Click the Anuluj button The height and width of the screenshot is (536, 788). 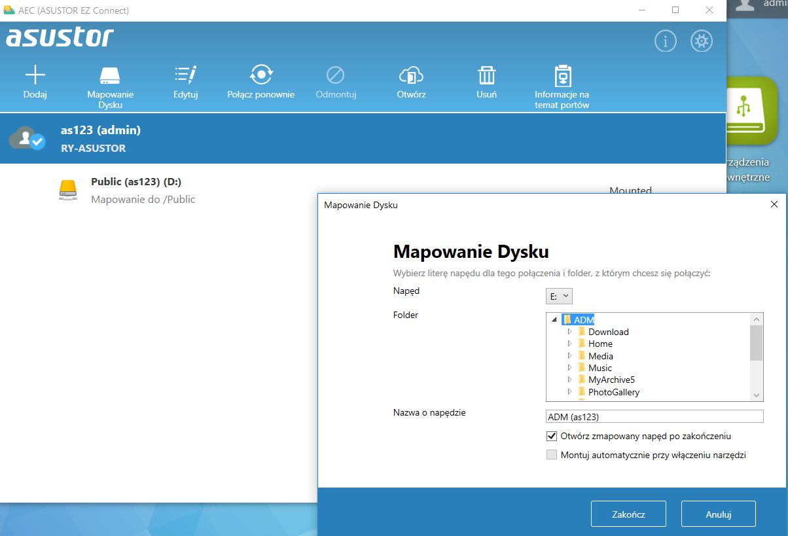click(x=718, y=514)
